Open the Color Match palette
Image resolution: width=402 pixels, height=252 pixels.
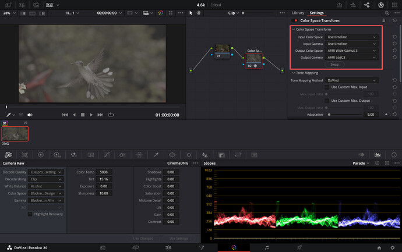pos(24,155)
